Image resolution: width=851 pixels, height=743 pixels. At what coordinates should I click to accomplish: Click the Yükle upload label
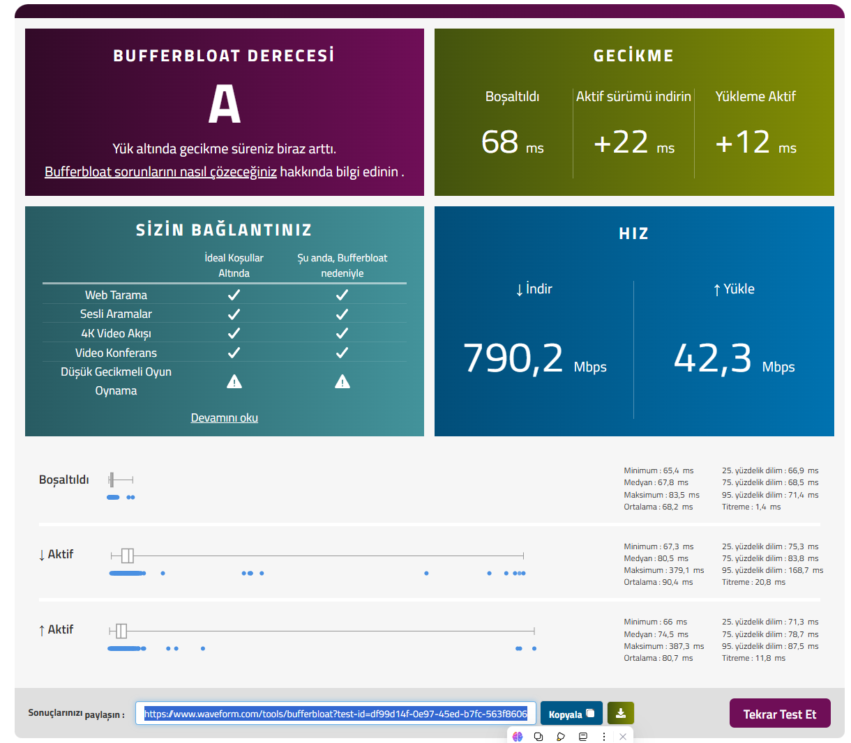coord(734,289)
